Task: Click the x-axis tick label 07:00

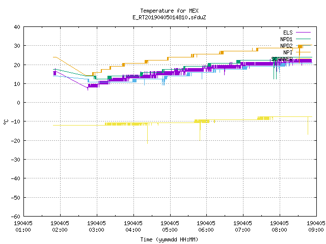Action: coord(242,230)
